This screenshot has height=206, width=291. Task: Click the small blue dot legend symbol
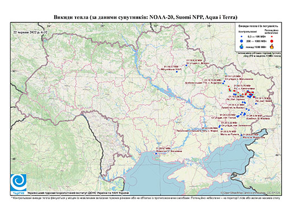242,36
